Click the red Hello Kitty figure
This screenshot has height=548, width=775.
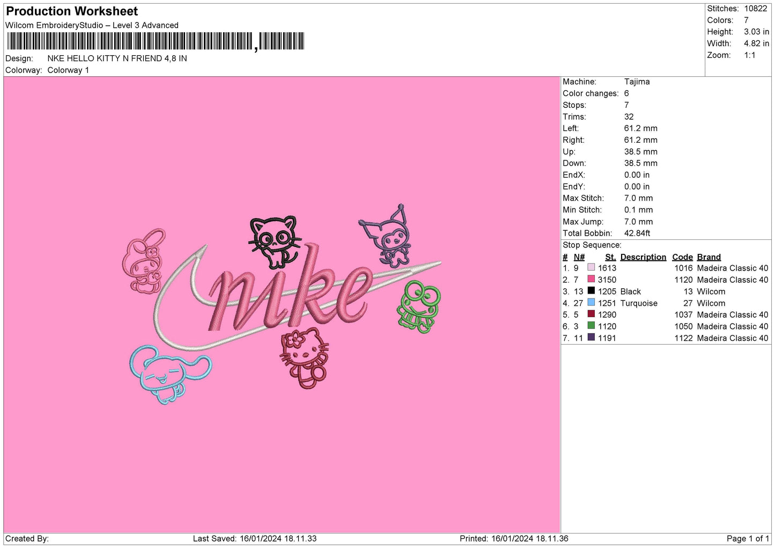[x=304, y=359]
